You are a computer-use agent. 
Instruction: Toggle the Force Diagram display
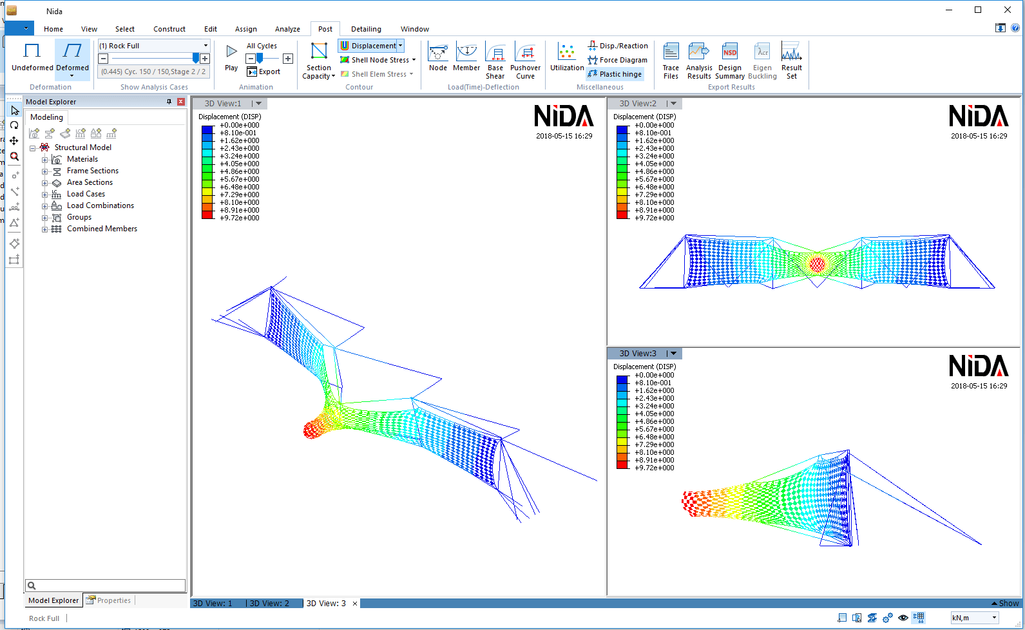coord(617,60)
